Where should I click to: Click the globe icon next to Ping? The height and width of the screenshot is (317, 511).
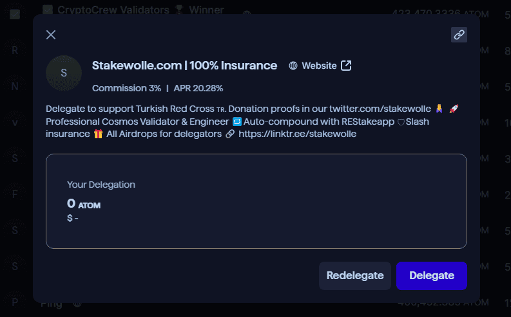pyautogui.click(x=77, y=304)
